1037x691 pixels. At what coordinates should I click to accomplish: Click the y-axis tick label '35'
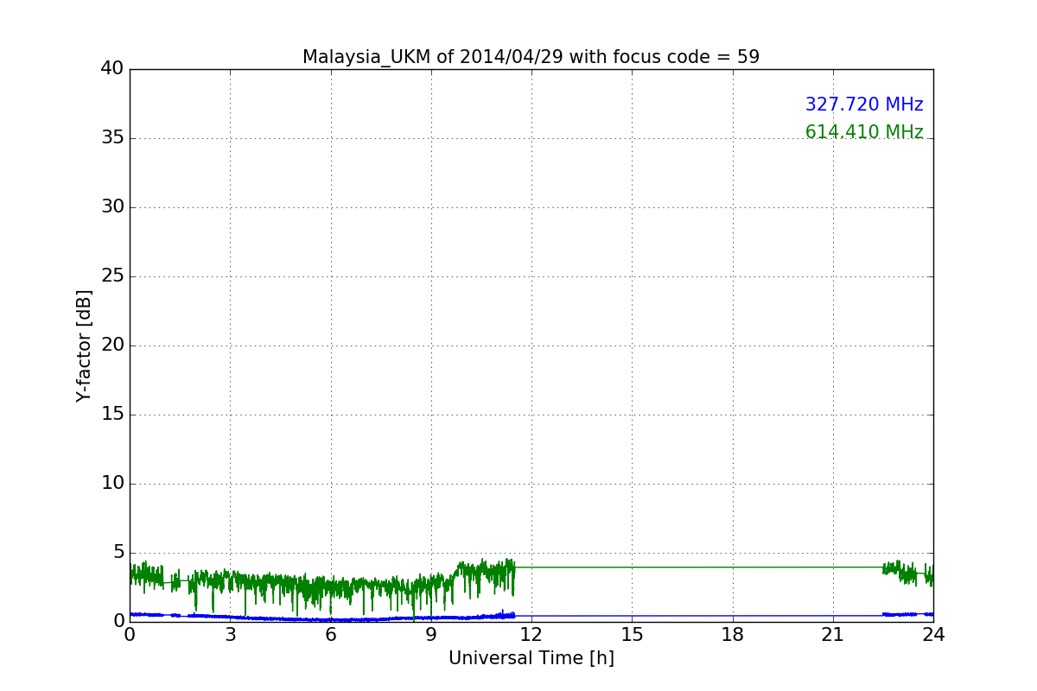(112, 138)
